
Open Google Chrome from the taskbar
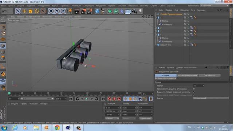coord(57,128)
